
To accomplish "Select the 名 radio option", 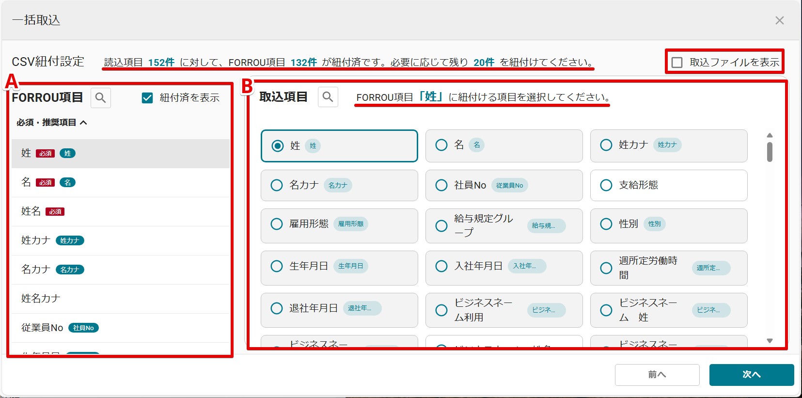I will tap(441, 145).
